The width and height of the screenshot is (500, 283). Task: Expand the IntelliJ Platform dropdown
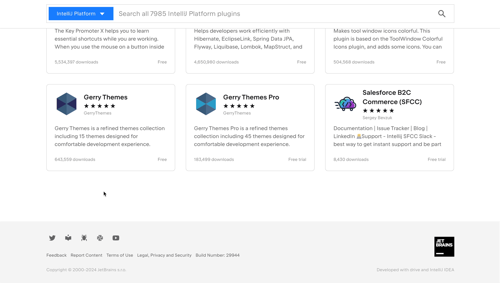point(81,14)
